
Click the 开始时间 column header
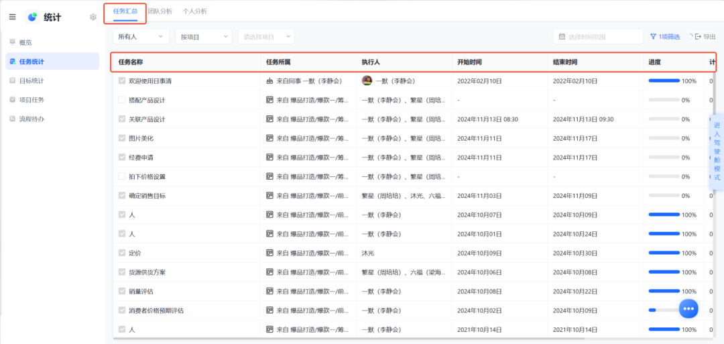(499, 62)
